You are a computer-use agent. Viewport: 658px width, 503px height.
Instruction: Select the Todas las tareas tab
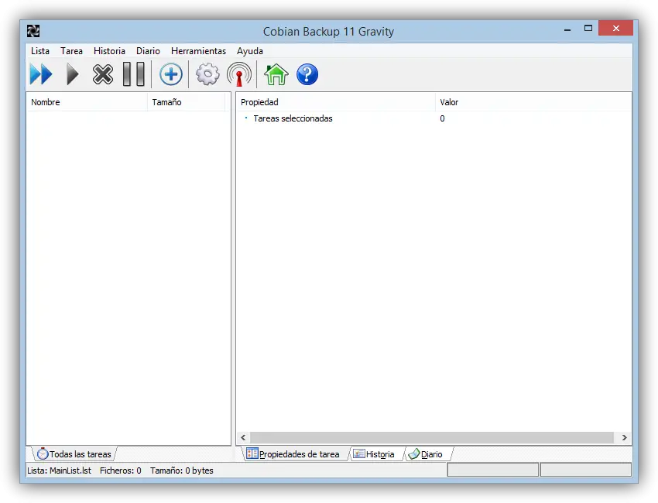coord(74,454)
